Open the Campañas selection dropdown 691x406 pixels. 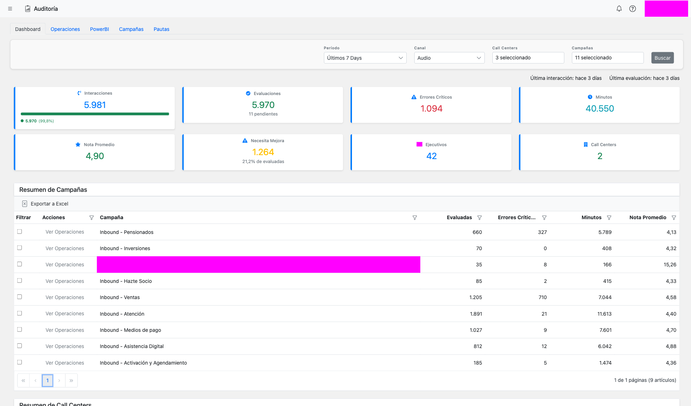click(607, 58)
